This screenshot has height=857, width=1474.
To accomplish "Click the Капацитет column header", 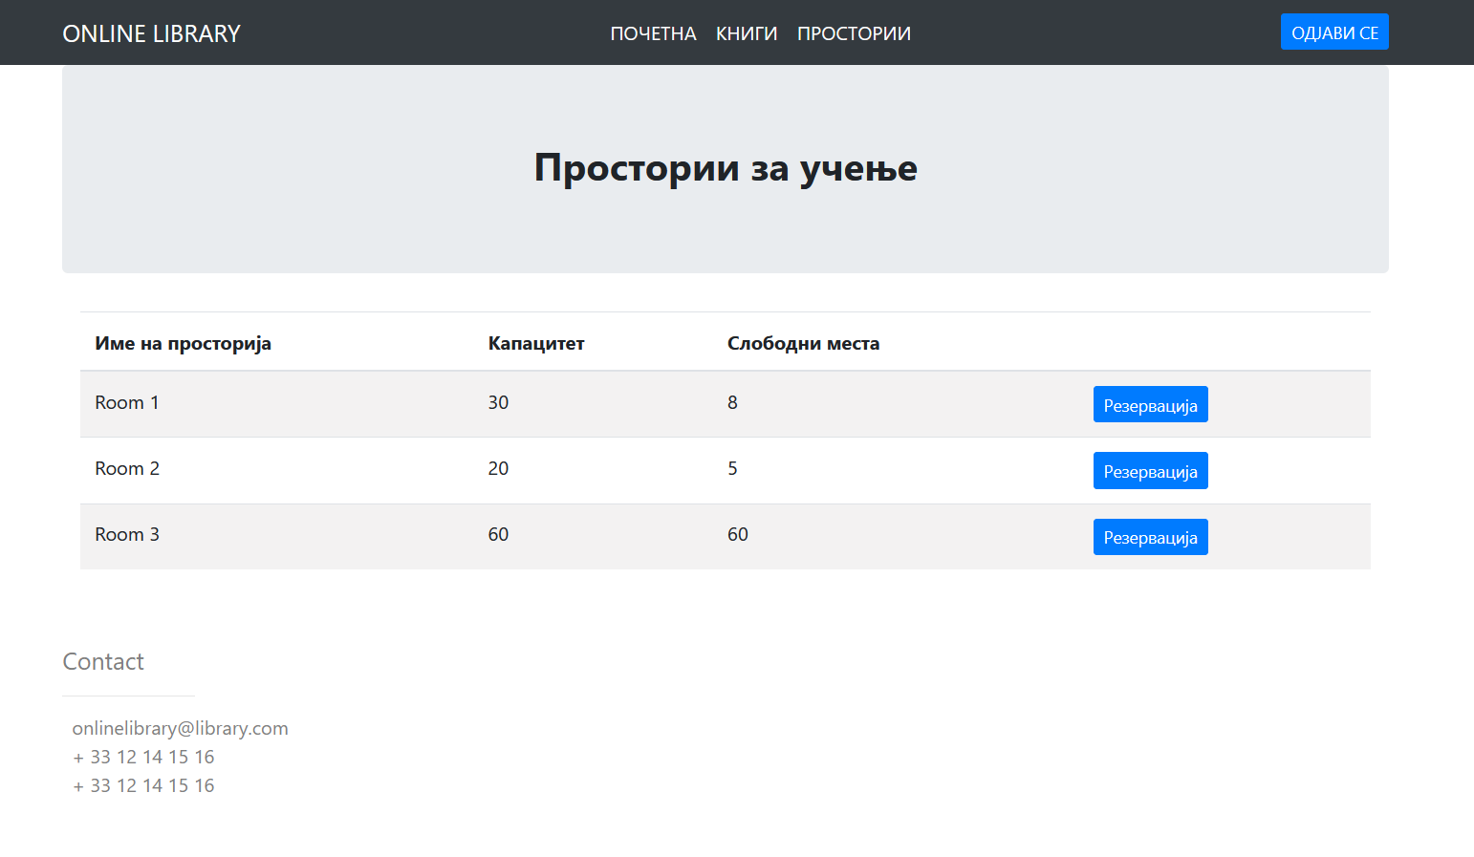I will pos(535,344).
